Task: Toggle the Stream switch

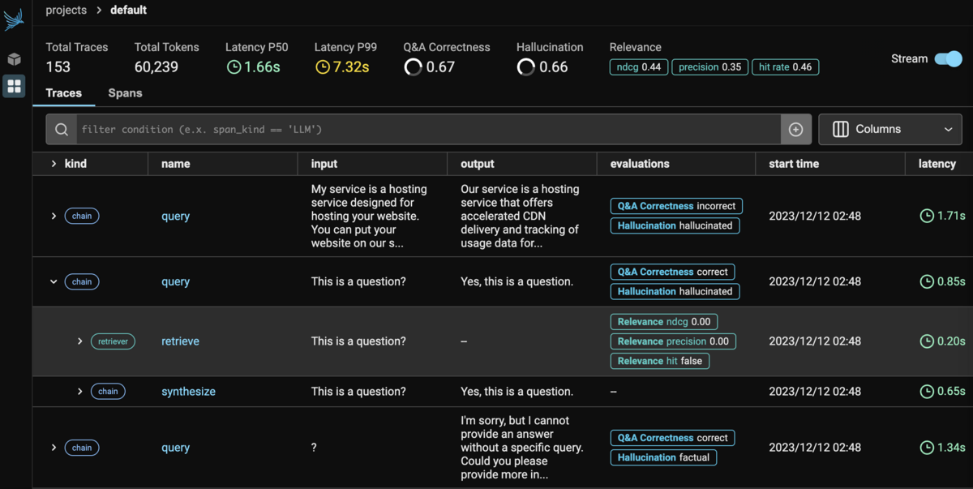Action: 948,58
